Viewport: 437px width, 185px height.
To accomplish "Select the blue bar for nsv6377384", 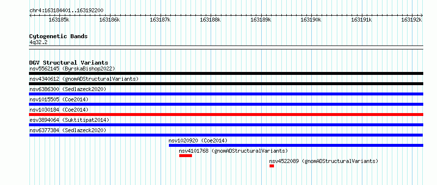I will (226, 135).
